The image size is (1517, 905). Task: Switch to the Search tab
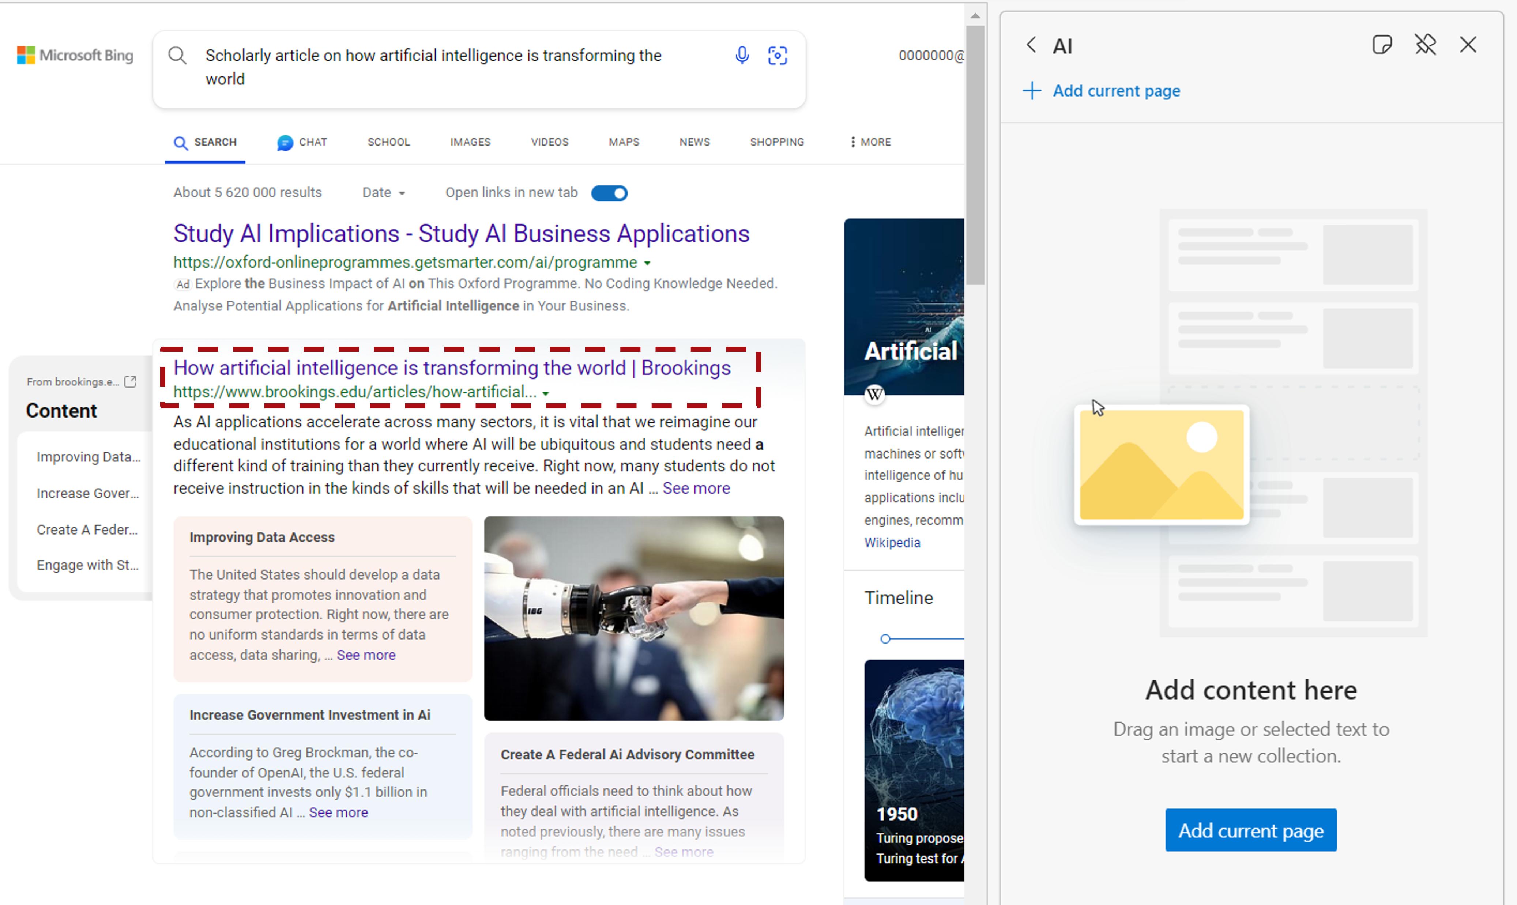pyautogui.click(x=205, y=142)
